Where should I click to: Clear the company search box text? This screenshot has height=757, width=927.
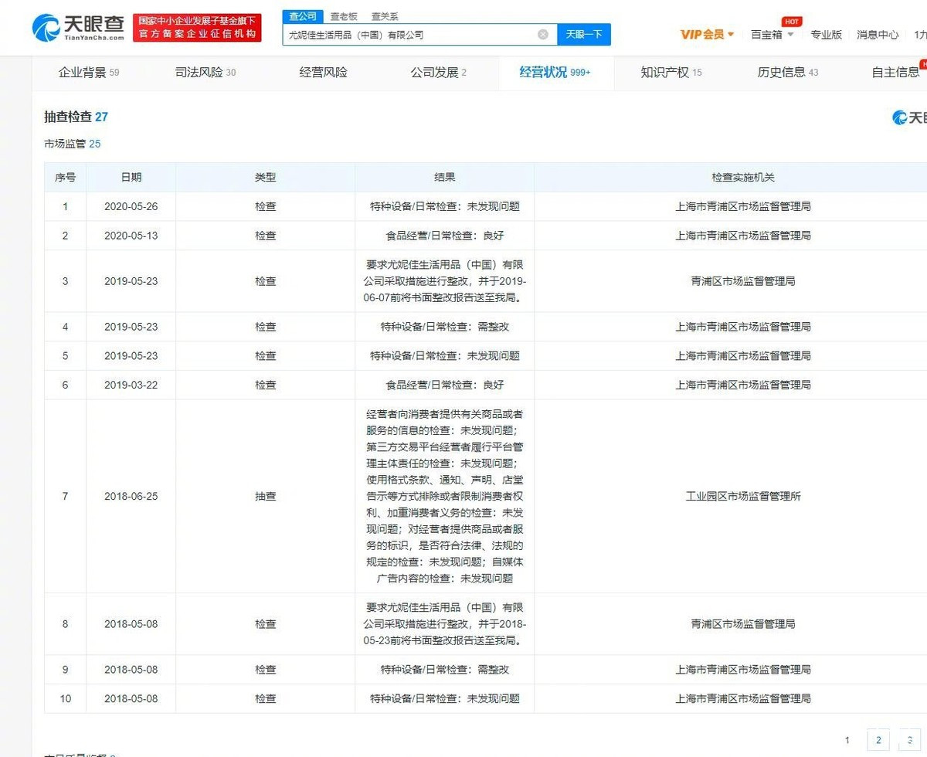tap(542, 35)
